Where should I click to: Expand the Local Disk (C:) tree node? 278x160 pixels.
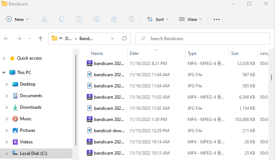[x=7, y=153]
